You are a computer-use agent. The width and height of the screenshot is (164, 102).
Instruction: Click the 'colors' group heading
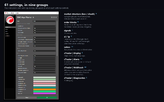pyautogui.click(x=67, y=47)
